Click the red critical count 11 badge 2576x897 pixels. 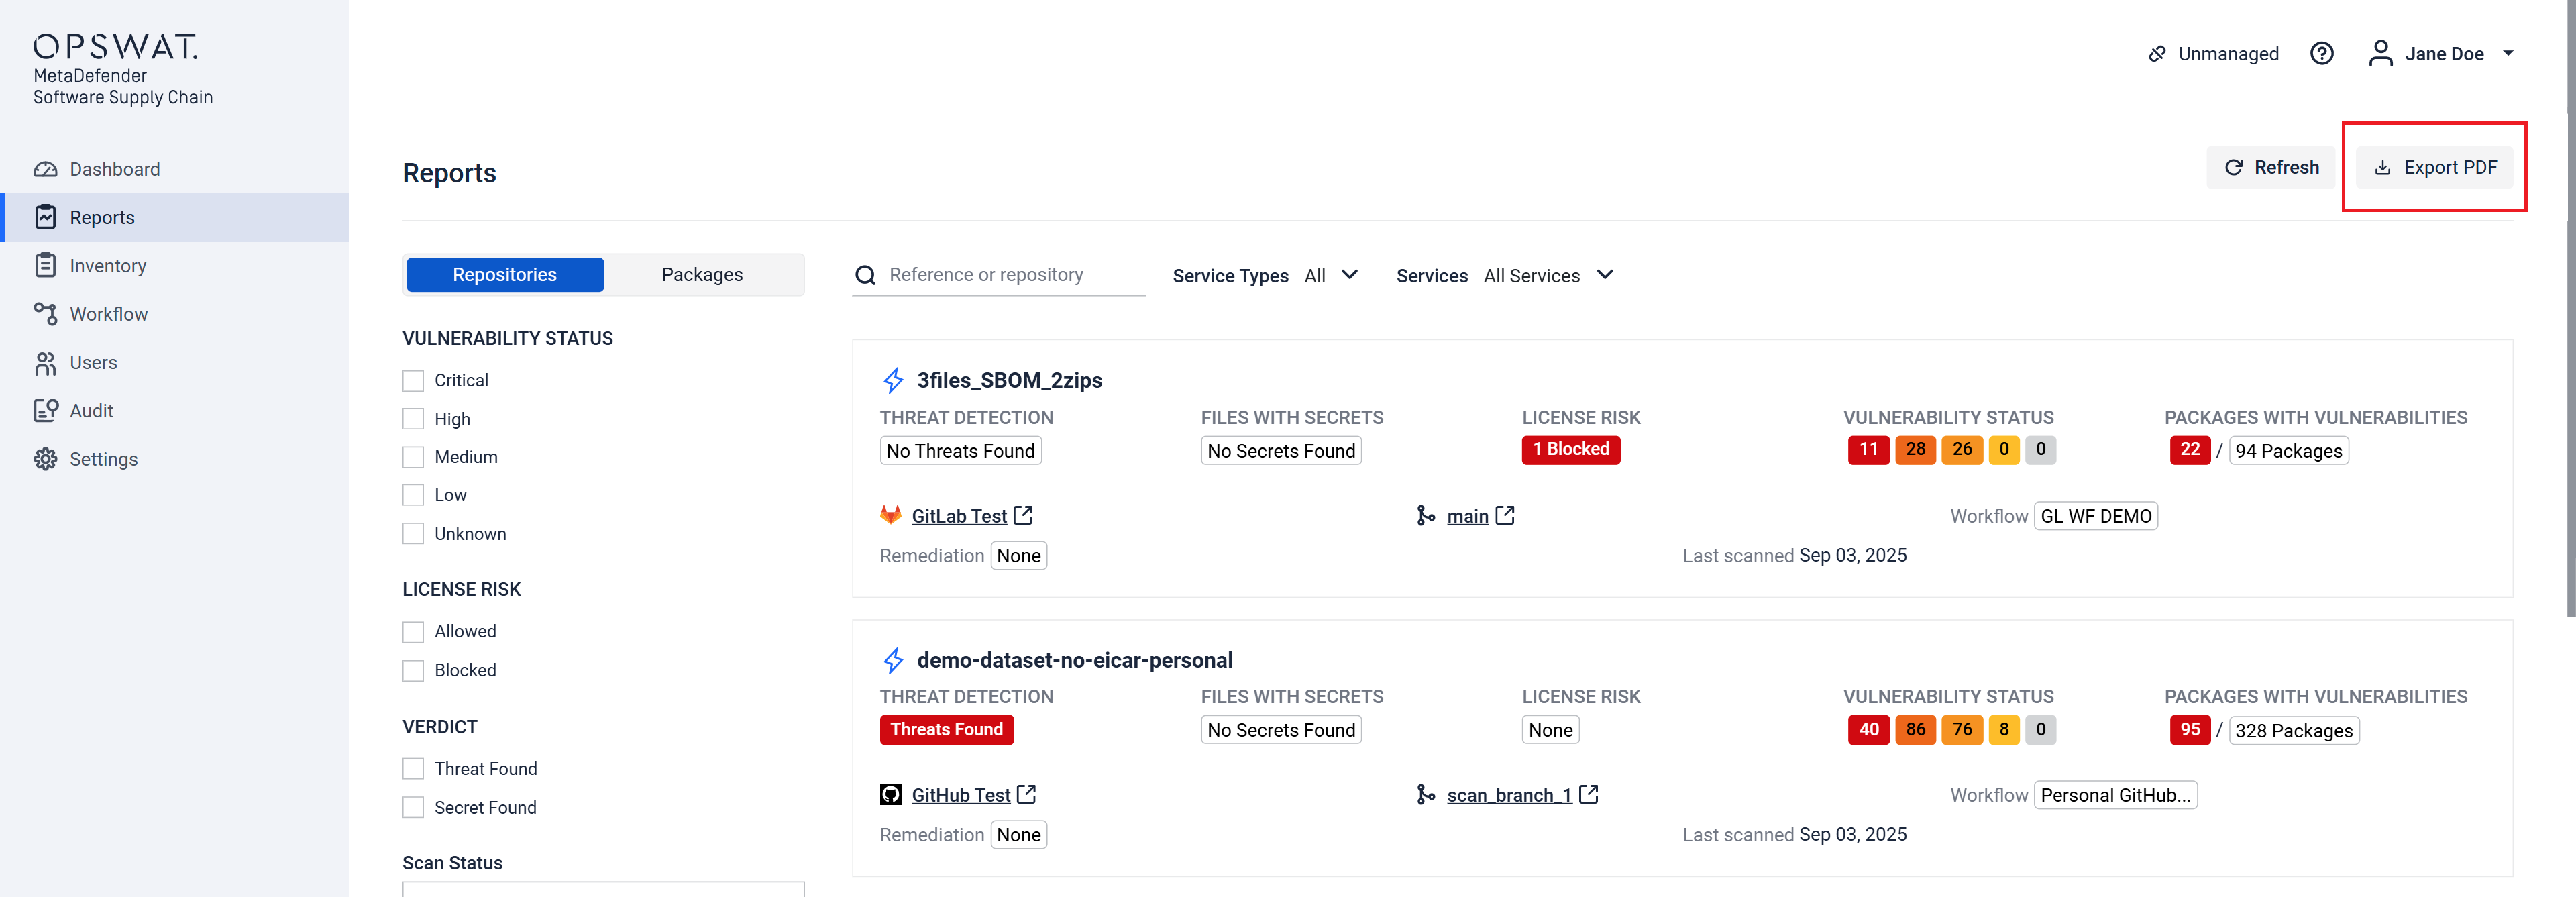point(1867,450)
